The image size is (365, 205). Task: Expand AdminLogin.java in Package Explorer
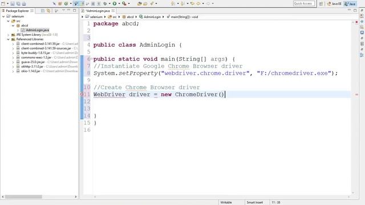click(x=18, y=30)
